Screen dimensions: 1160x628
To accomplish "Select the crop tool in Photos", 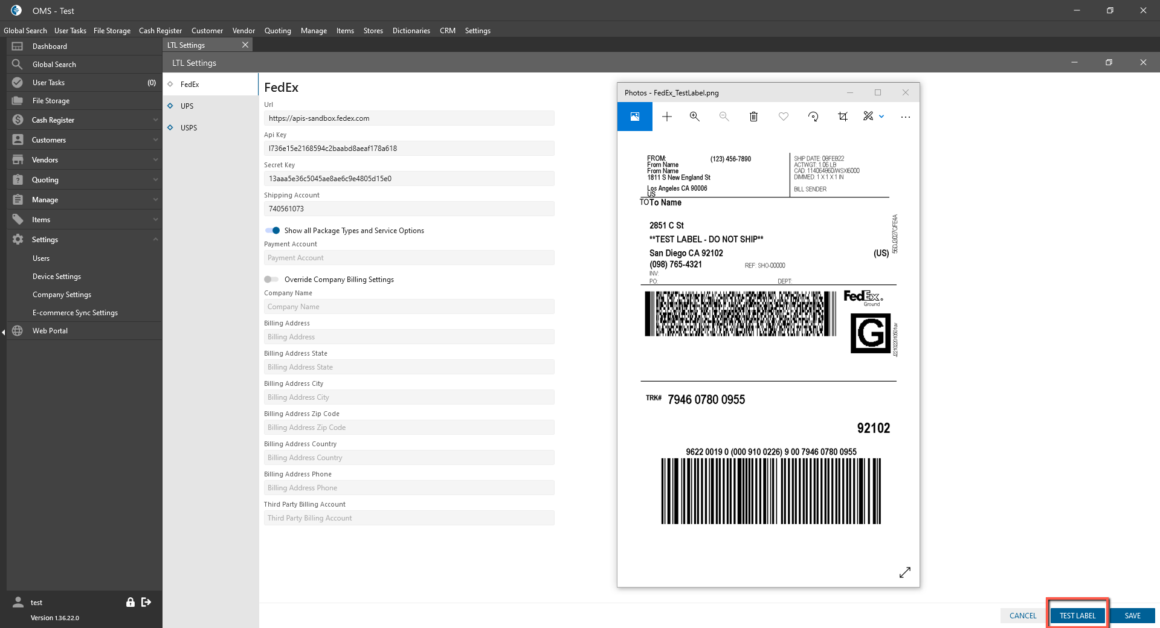I will [843, 117].
